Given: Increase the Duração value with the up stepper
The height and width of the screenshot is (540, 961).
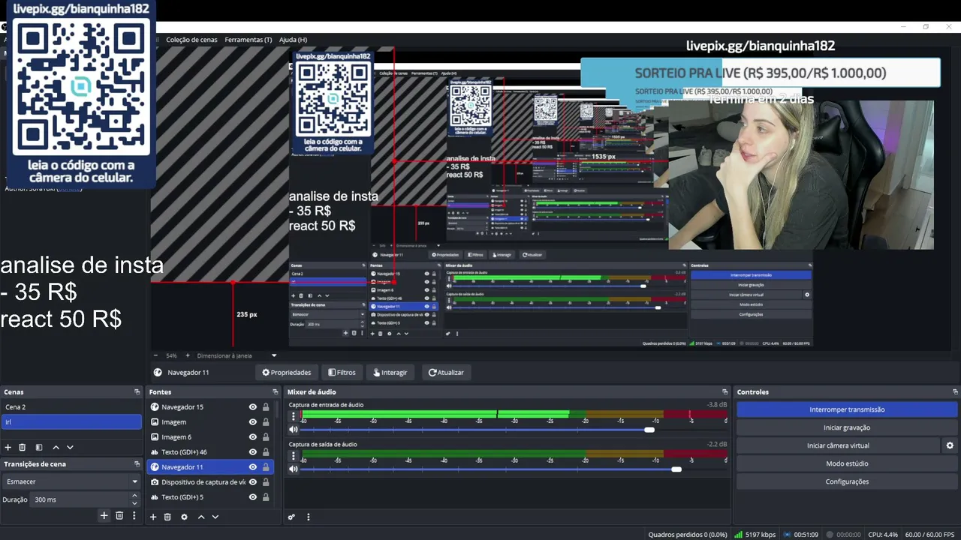Looking at the screenshot, I should [x=135, y=496].
